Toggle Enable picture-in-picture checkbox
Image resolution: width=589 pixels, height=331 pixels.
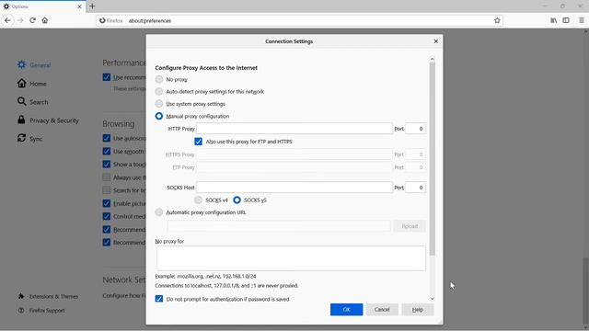[x=107, y=203]
